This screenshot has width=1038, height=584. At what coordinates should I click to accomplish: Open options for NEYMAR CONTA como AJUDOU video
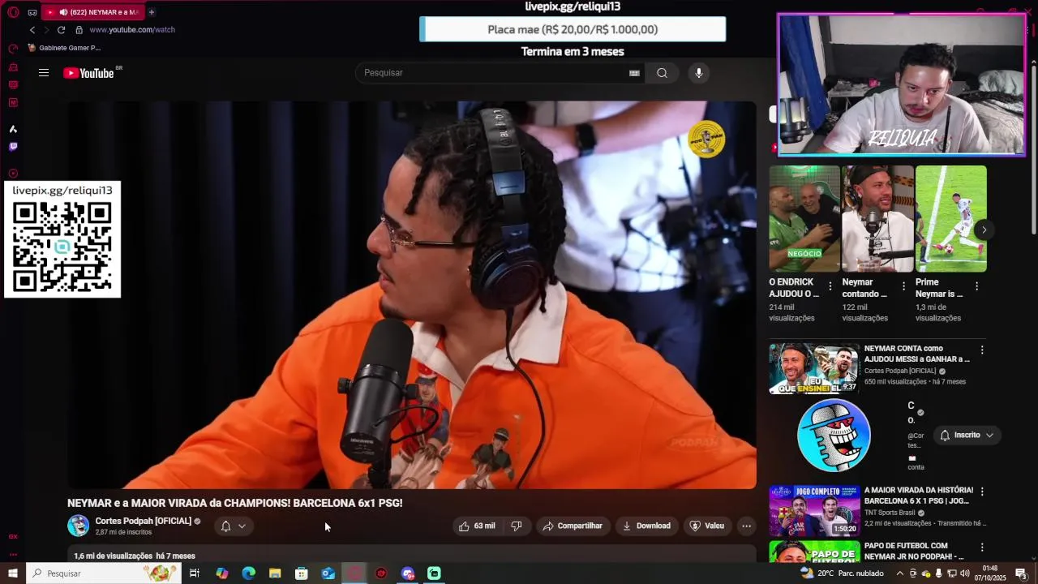point(982,350)
